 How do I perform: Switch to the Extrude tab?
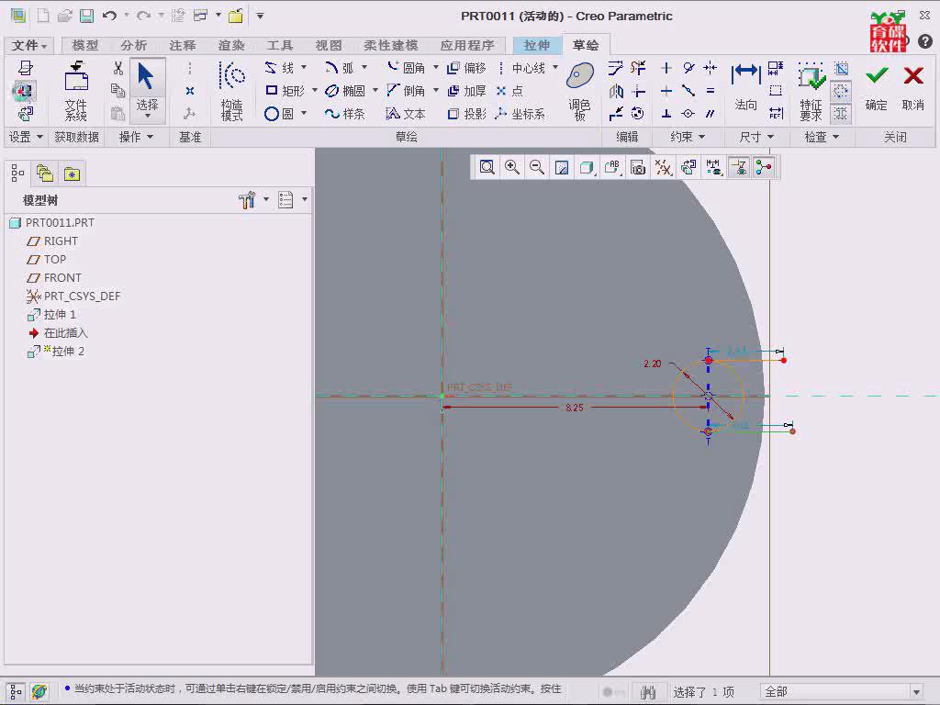[x=536, y=45]
